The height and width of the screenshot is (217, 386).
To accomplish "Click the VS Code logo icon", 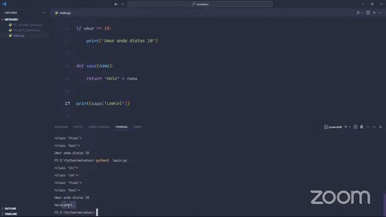I will (x=4, y=4).
